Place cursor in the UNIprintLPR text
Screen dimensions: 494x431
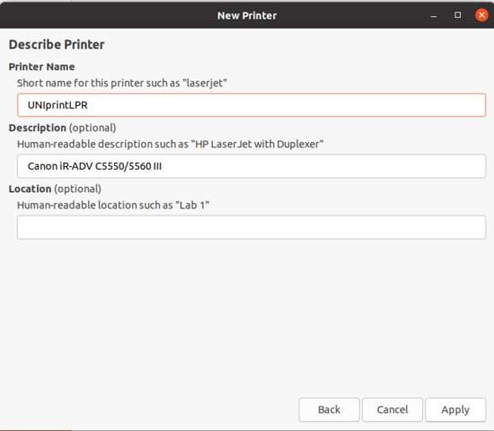(x=57, y=105)
